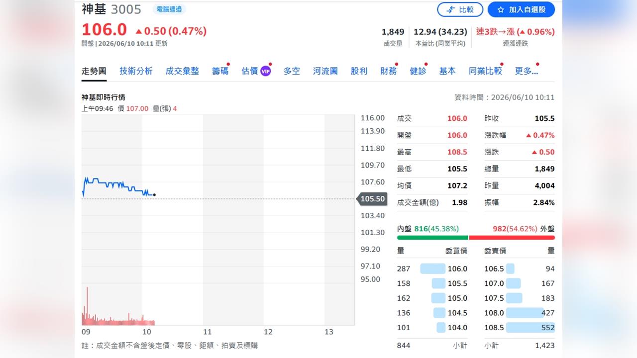Click the stock code 3005
Image resolution: width=637 pixels, height=358 pixels.
(126, 9)
